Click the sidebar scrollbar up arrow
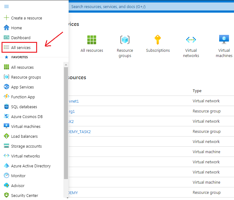 pos(66,65)
